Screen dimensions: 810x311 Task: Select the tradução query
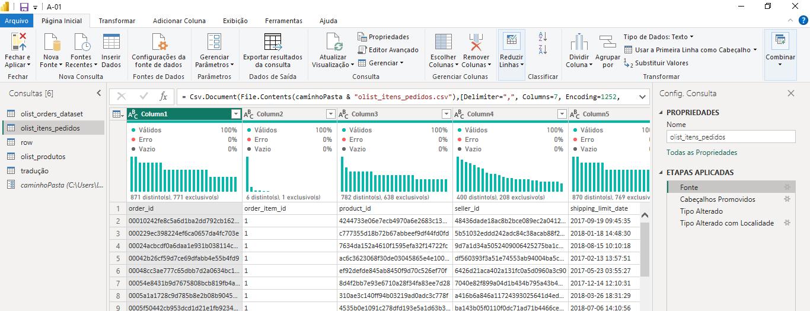pos(53,171)
